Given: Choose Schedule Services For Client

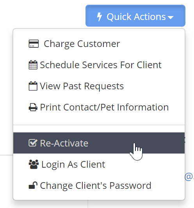Looking at the screenshot, I should point(101,65).
